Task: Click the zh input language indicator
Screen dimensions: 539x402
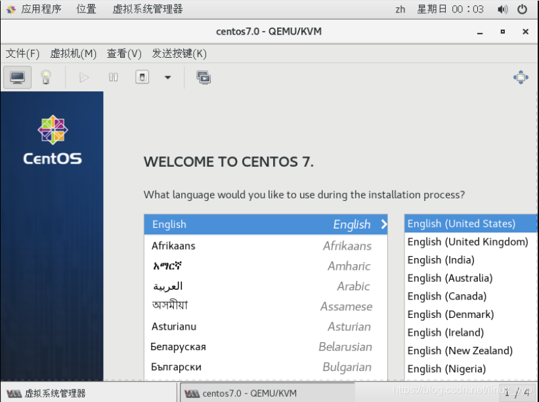Action: point(400,9)
